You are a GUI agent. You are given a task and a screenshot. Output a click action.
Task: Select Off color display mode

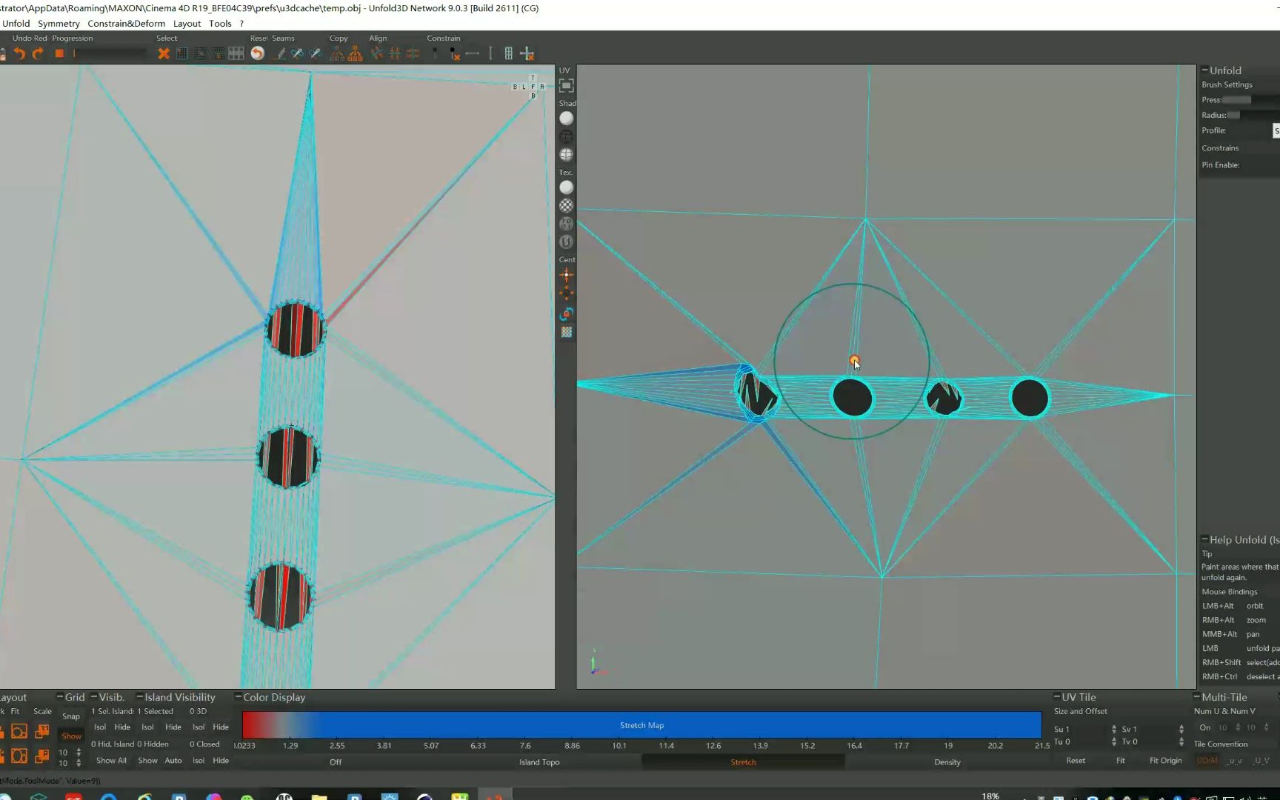point(336,762)
